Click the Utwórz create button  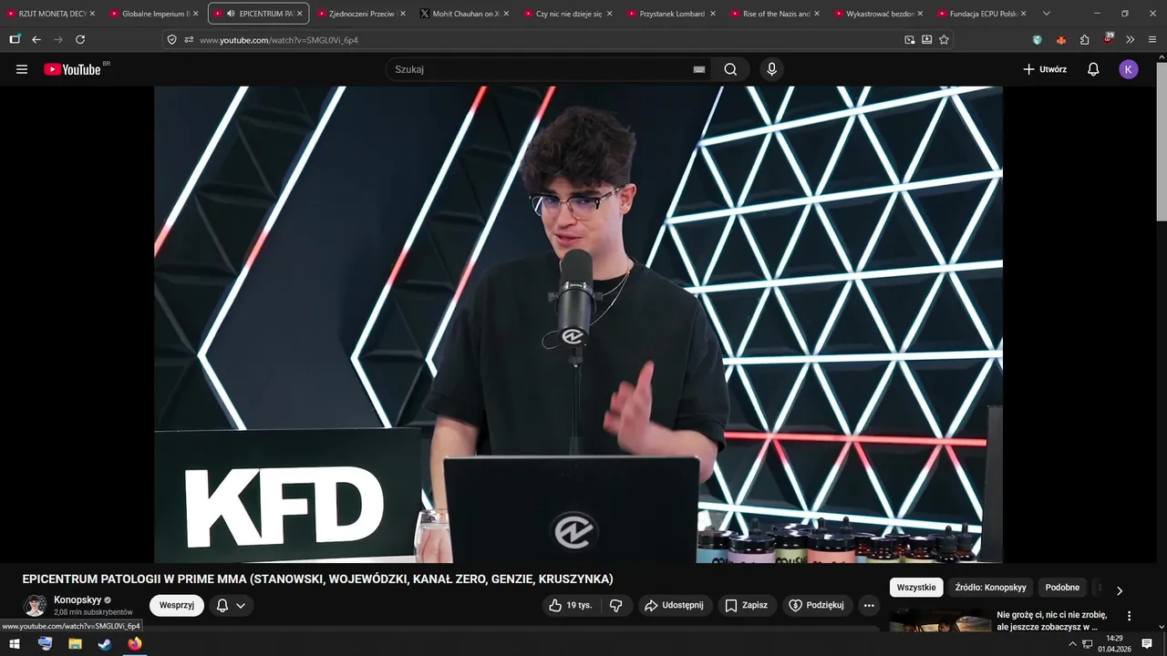(1045, 69)
